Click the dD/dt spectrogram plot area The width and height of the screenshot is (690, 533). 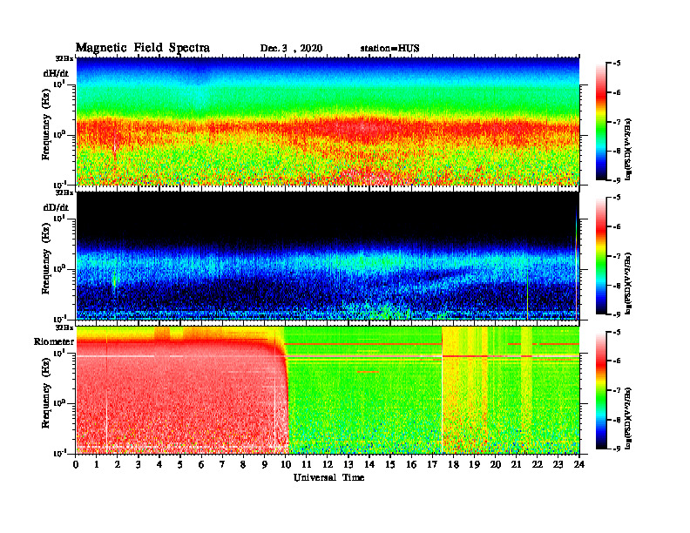coord(328,255)
